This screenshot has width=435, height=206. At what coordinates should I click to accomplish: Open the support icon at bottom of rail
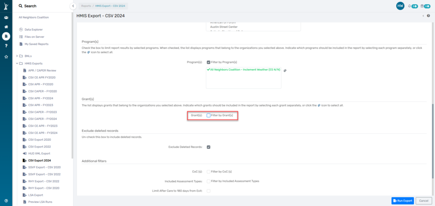tap(6, 201)
